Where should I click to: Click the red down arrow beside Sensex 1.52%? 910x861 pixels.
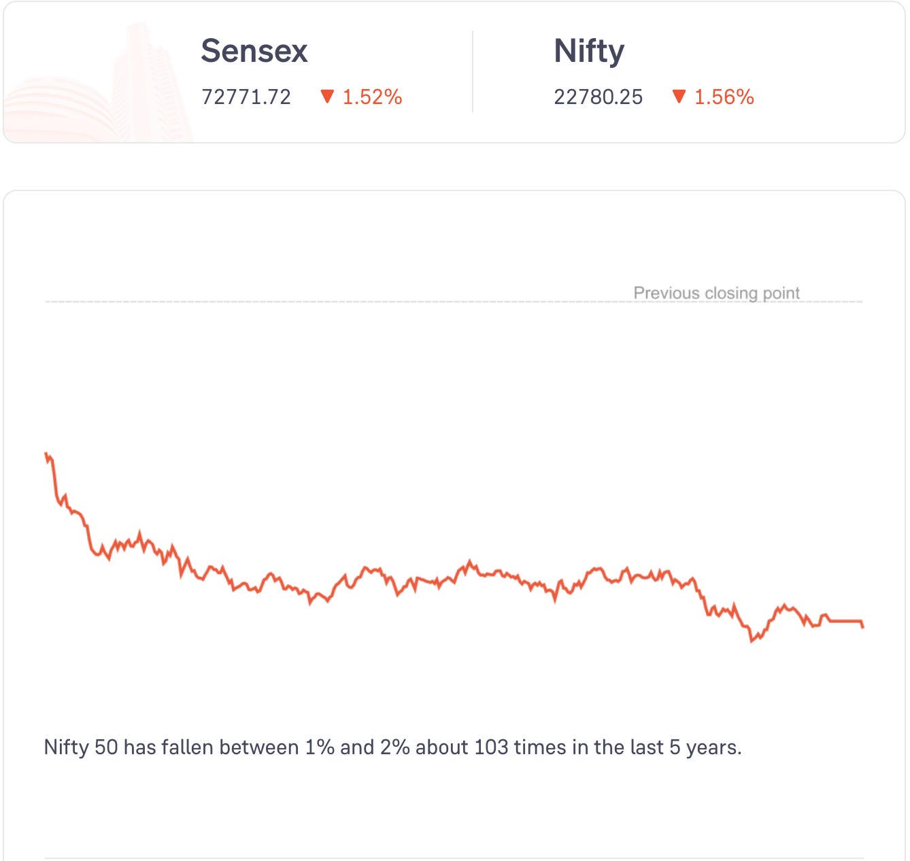(x=327, y=97)
